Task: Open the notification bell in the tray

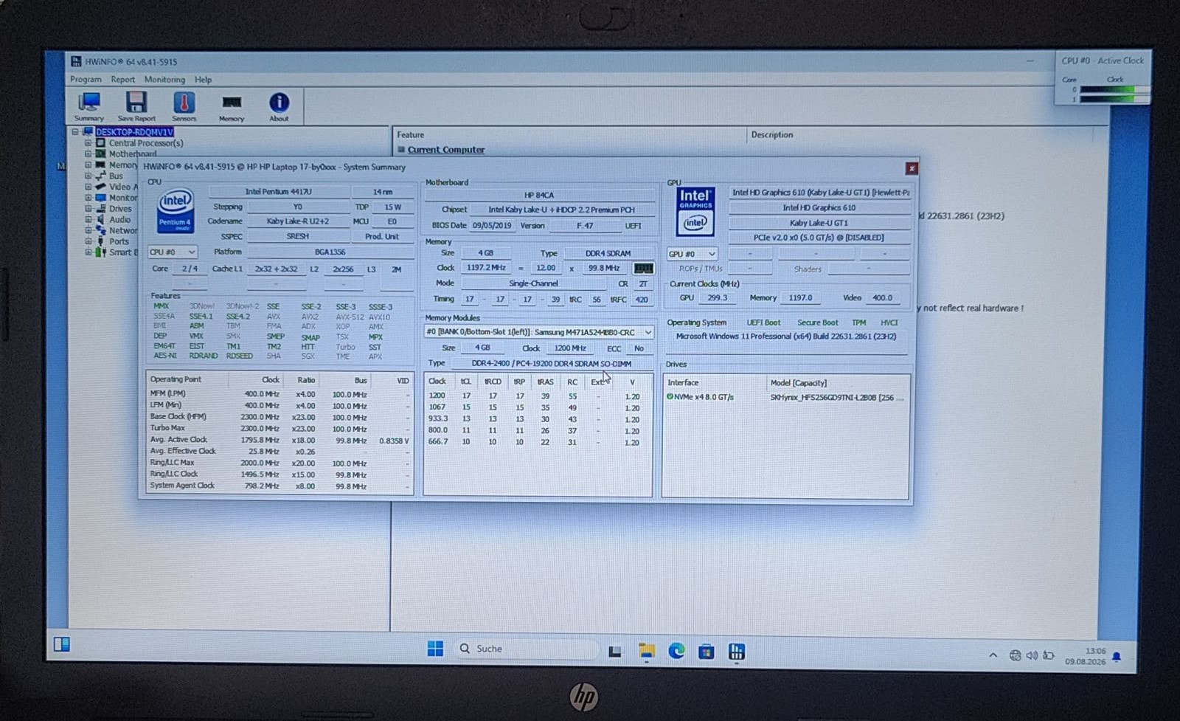Action: point(1117,656)
